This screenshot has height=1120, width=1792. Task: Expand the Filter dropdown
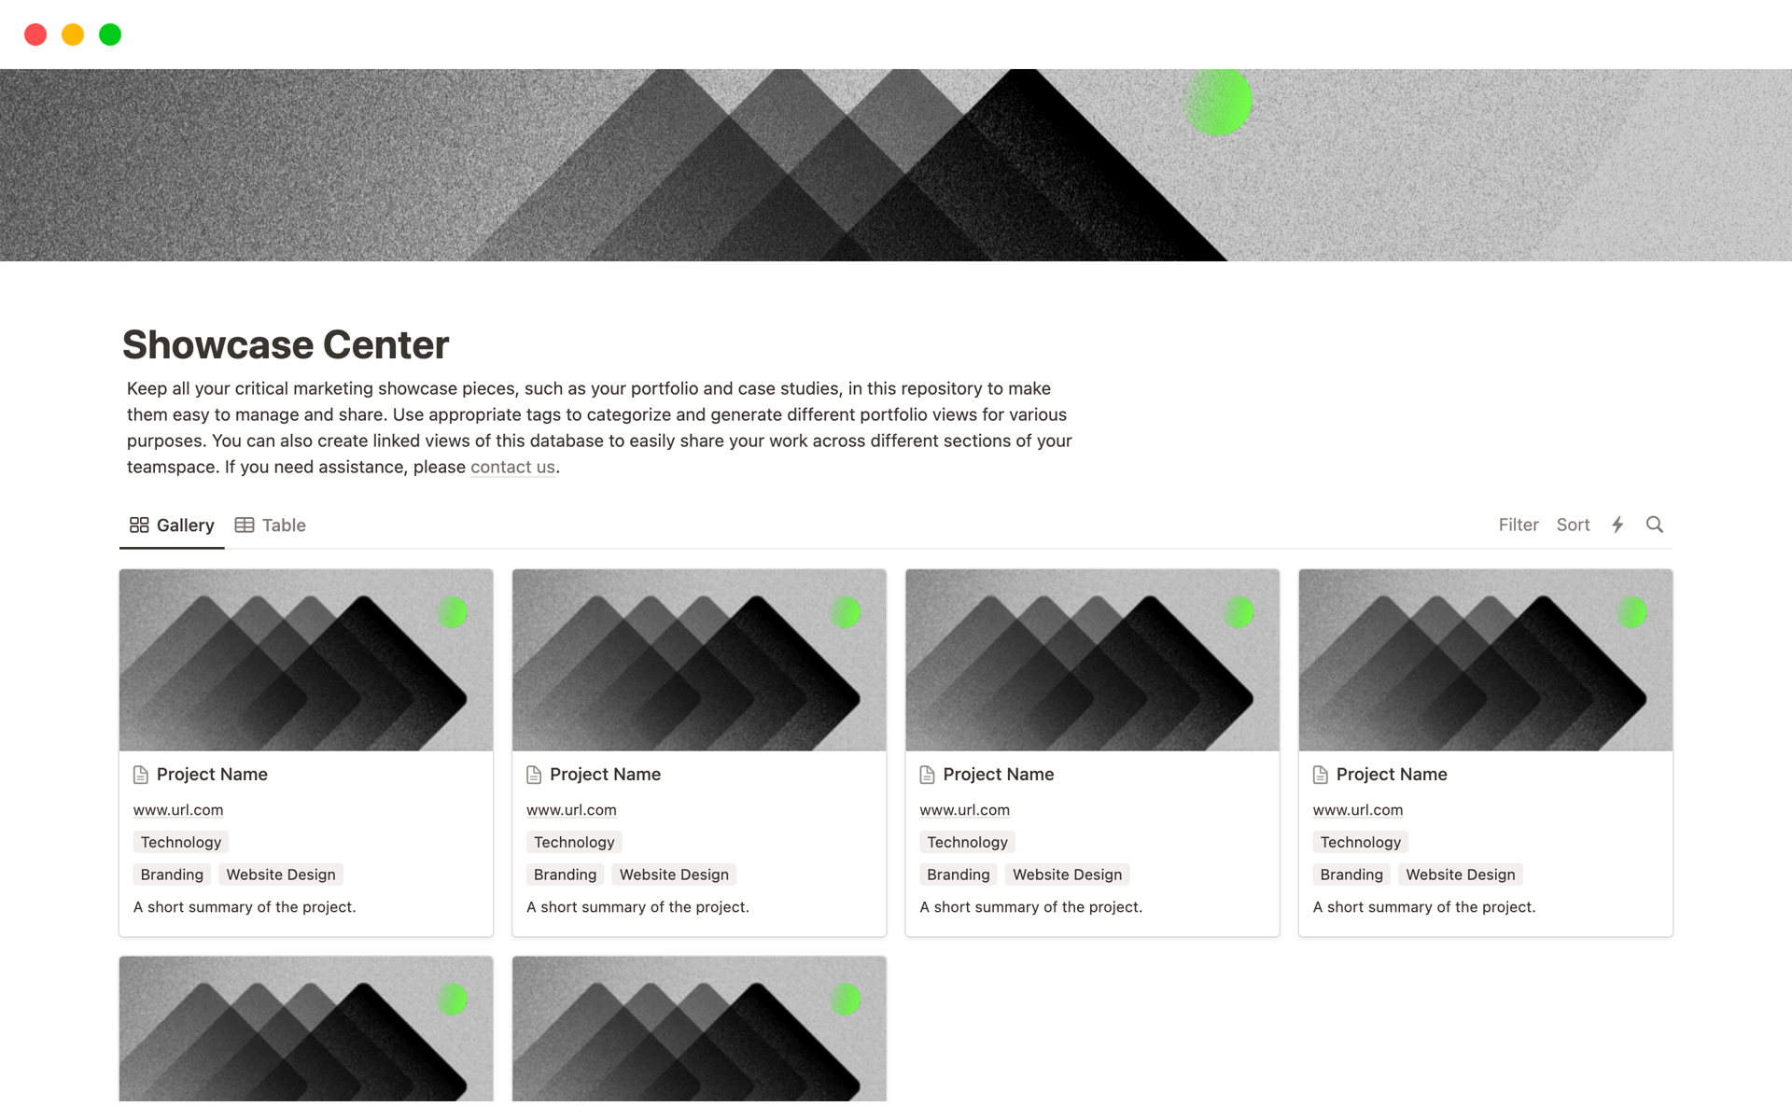click(1519, 524)
